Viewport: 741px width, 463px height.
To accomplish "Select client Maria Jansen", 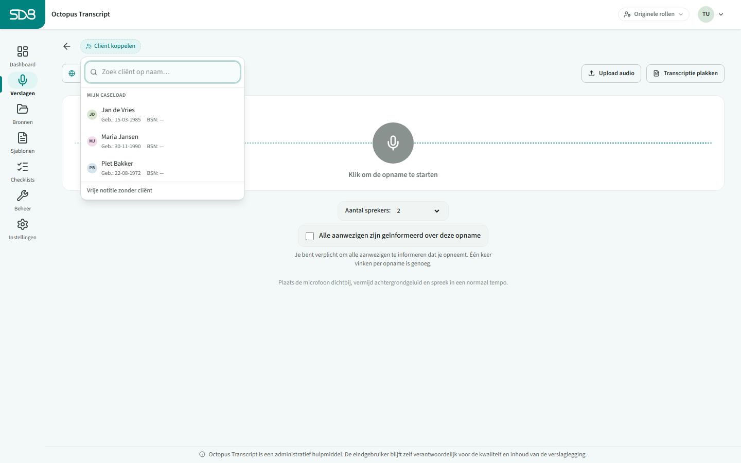I will point(163,141).
